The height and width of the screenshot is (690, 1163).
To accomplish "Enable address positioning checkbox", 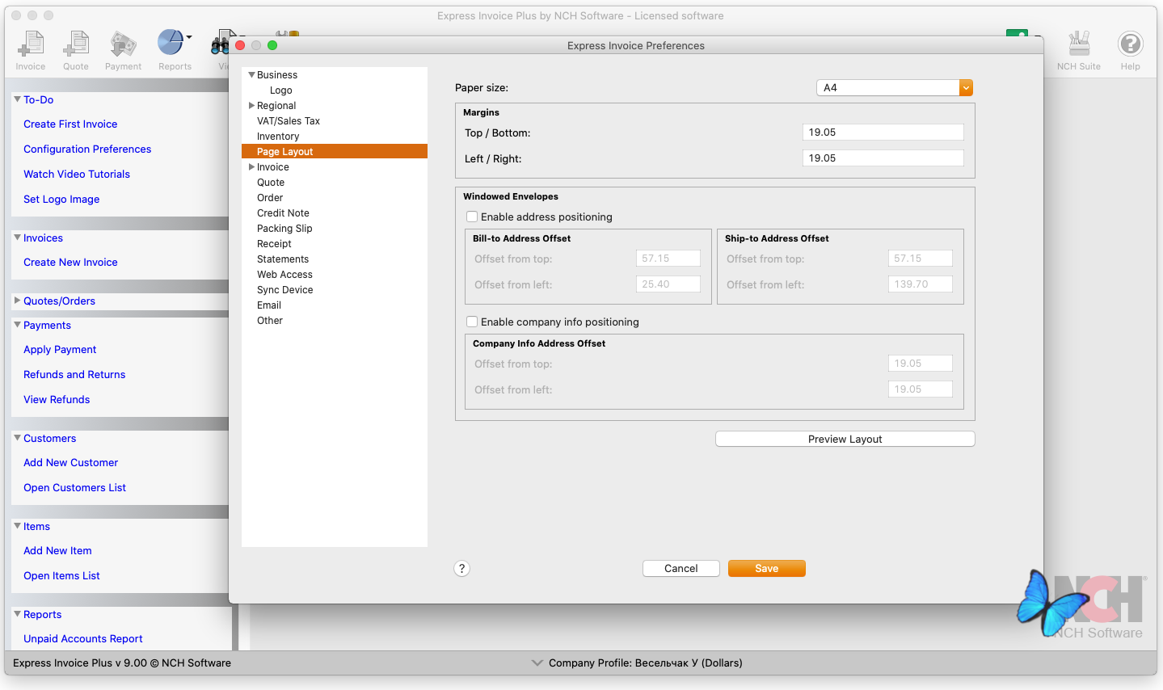I will tap(472, 217).
